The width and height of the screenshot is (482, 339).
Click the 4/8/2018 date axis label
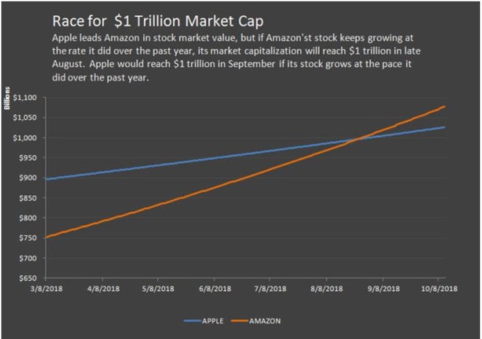tap(103, 289)
